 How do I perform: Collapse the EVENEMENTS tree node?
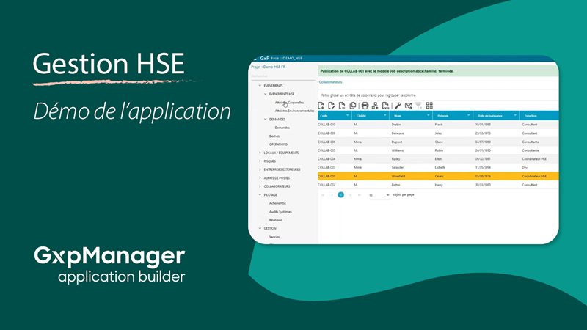(260, 86)
